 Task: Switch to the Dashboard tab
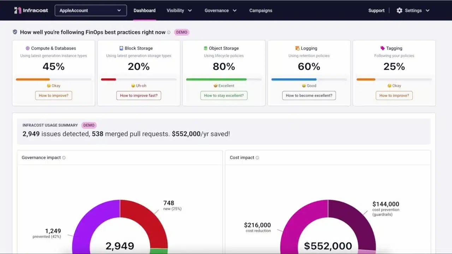[144, 11]
